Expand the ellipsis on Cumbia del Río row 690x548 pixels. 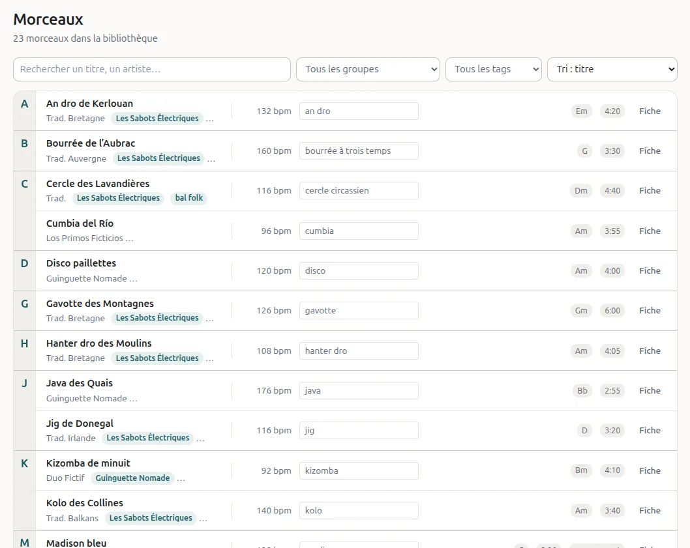[x=129, y=239]
